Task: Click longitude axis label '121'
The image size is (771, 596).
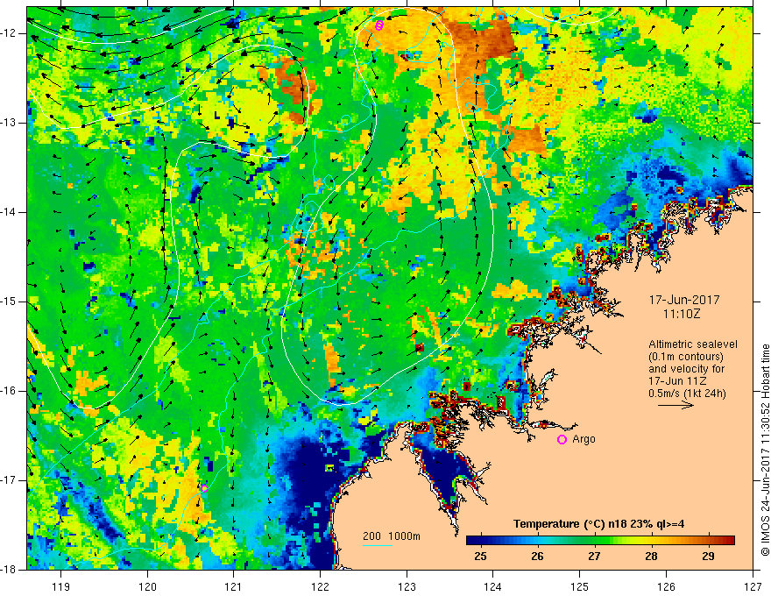Action: [x=234, y=586]
